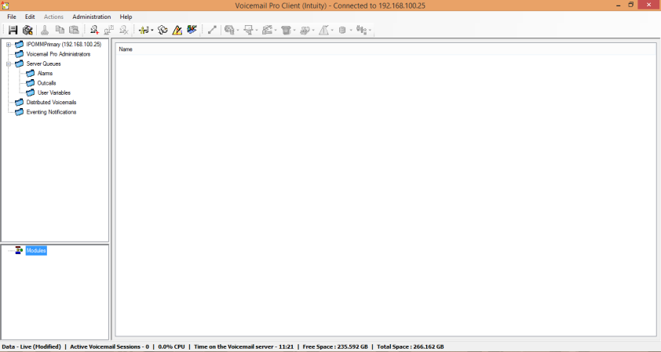This screenshot has width=661, height=352.
Task: Select the Outcalls folder
Action: [x=46, y=83]
